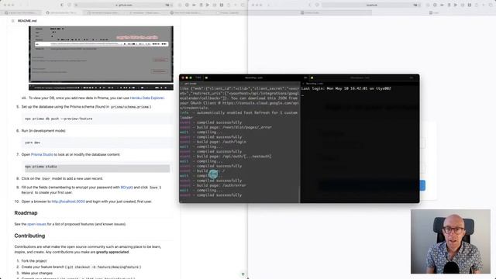Select the 'npx prisma db push --preview-feature' code line
This screenshot has height=279, width=496.
tap(59, 119)
